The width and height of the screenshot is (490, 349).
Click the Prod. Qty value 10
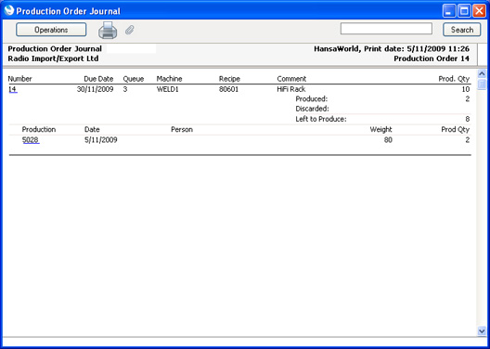tap(466, 89)
